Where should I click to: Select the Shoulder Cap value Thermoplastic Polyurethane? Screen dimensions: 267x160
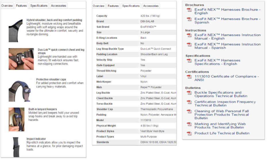point(157,109)
